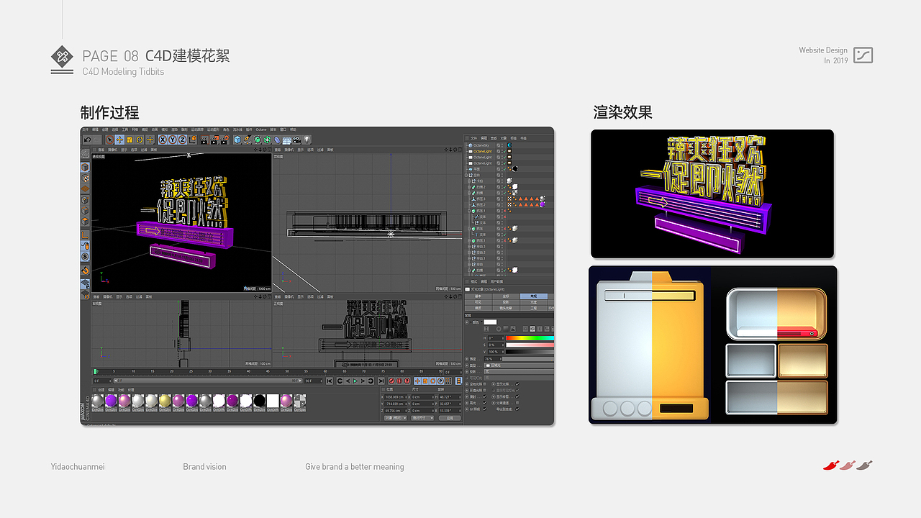Switch to the 常规 attribute tab
Screen dimensions: 921x518
click(x=533, y=296)
